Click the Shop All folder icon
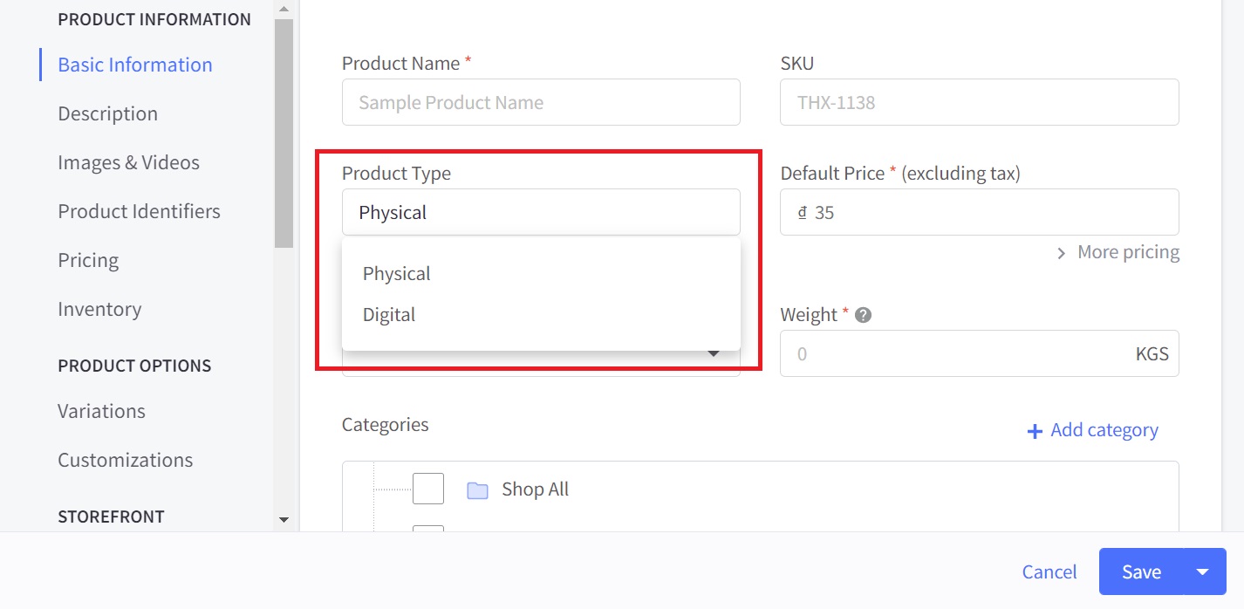This screenshot has width=1244, height=609. coord(477,490)
